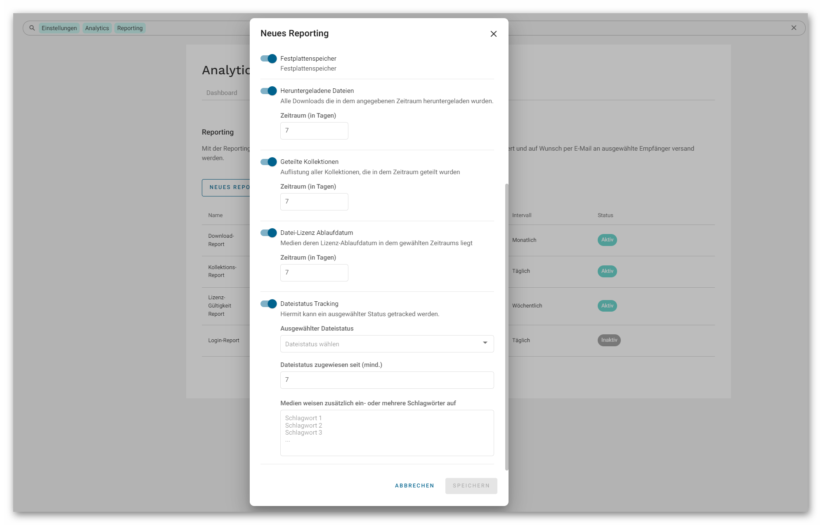The image size is (821, 525).
Task: Click Aktiv badge for Monatlich row
Action: (607, 240)
